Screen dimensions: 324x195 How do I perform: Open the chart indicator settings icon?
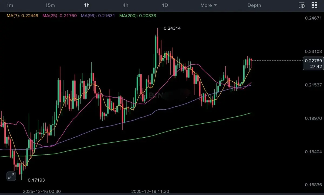point(302,5)
